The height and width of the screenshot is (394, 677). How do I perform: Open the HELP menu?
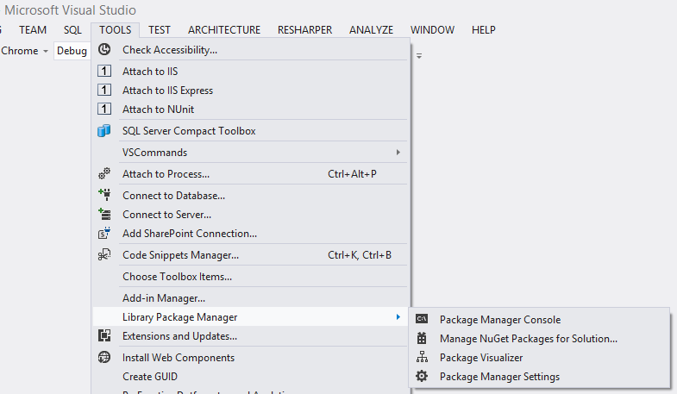(483, 30)
